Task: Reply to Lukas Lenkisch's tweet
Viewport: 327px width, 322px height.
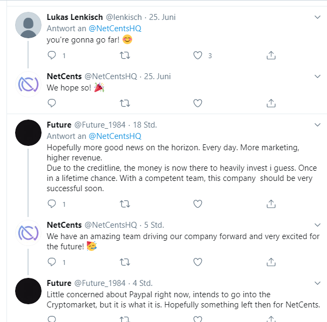Action: click(52, 55)
